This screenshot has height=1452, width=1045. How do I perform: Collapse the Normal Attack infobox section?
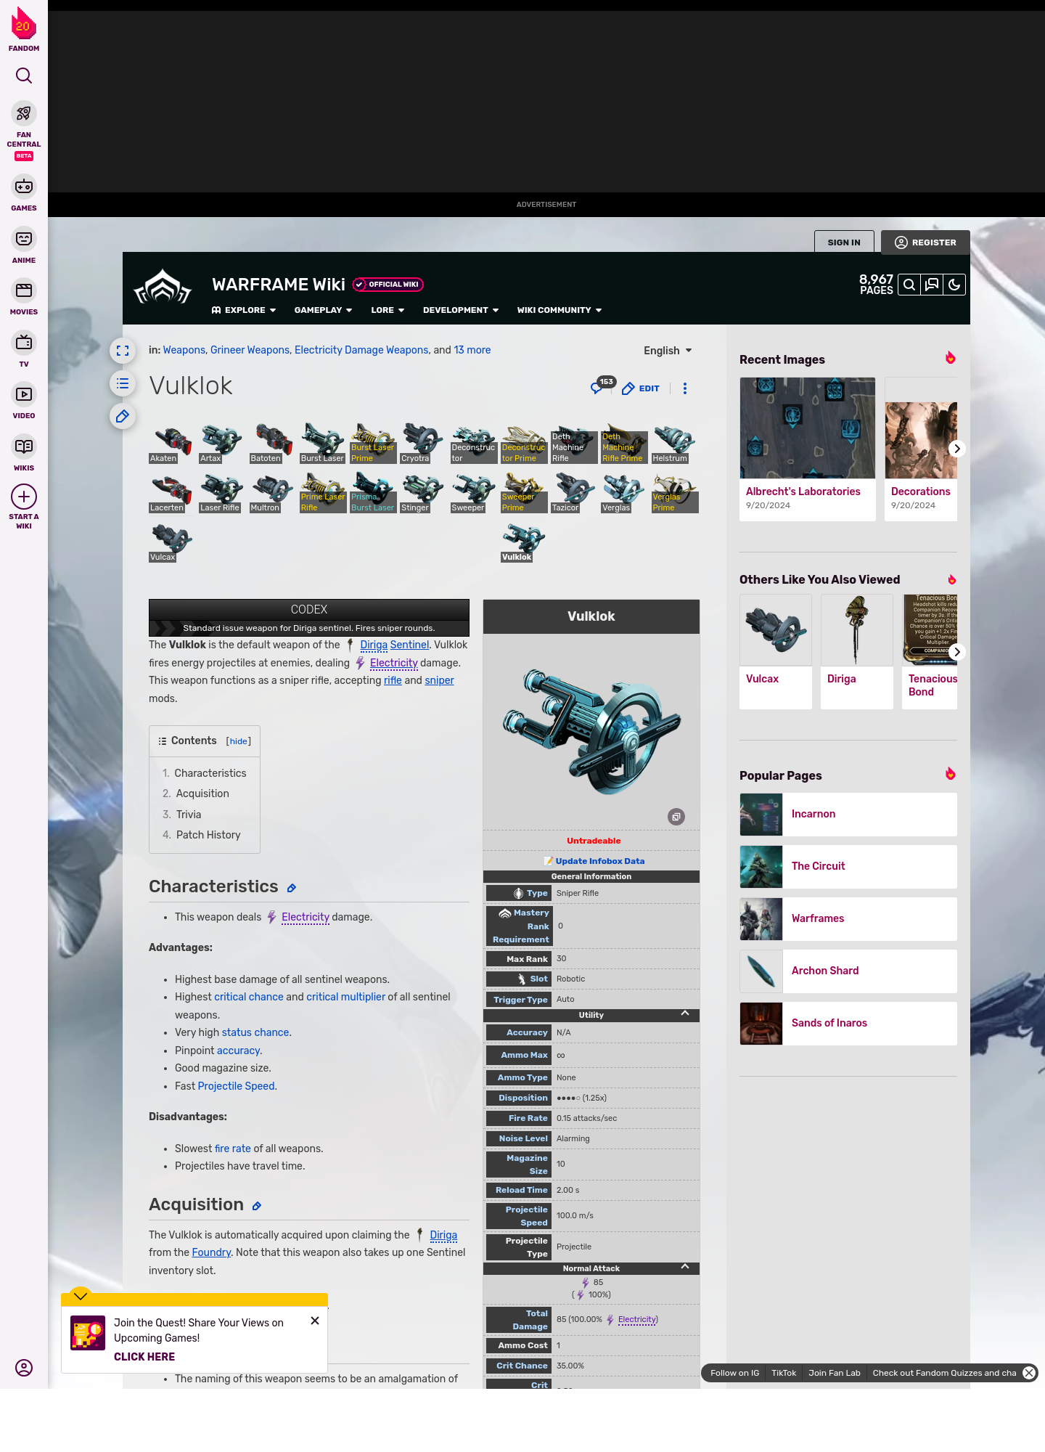pos(685,1267)
